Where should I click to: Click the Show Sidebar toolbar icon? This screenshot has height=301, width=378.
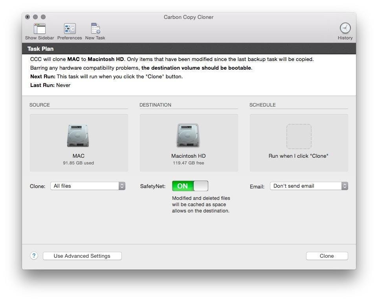click(39, 29)
